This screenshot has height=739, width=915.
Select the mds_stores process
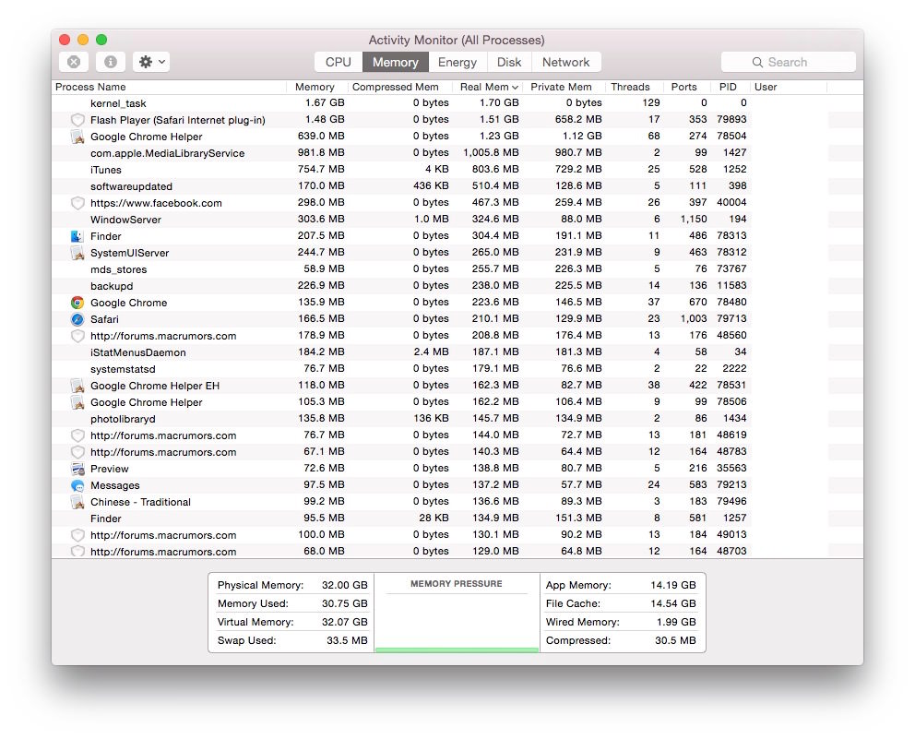coord(457,269)
